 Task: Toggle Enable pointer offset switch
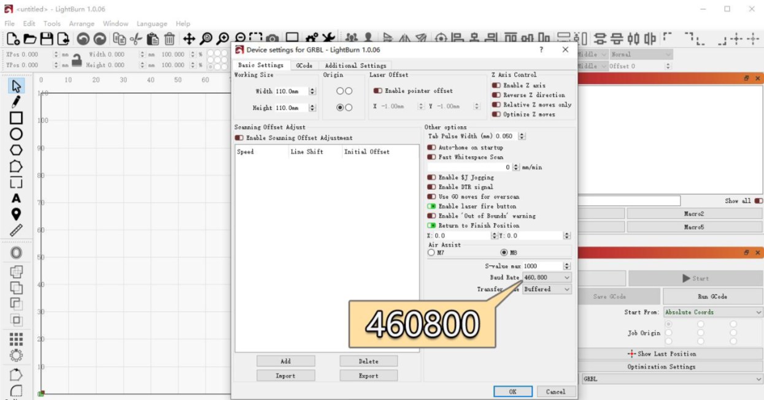click(x=377, y=91)
